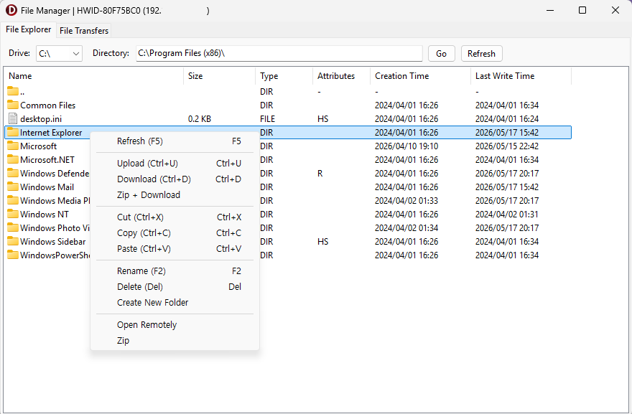632x414 pixels.
Task: Click the Windows Sidebar folder icon
Action: 13,242
